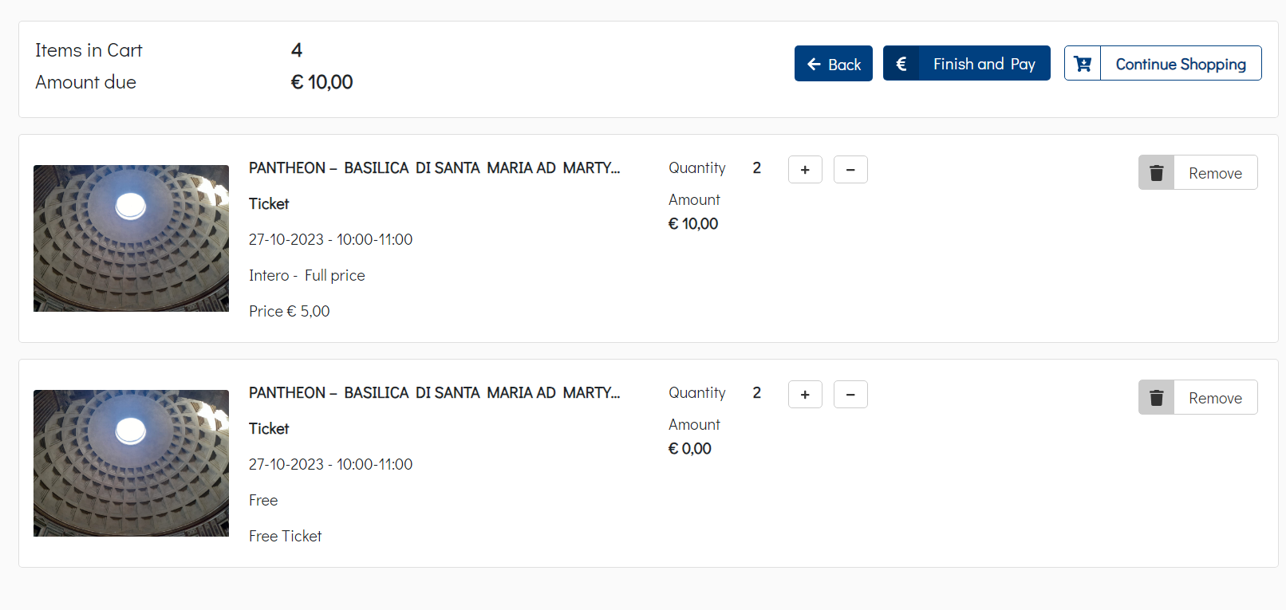Open Pantheon thumbnail of full price ticket
1286x610 pixels.
click(x=131, y=238)
